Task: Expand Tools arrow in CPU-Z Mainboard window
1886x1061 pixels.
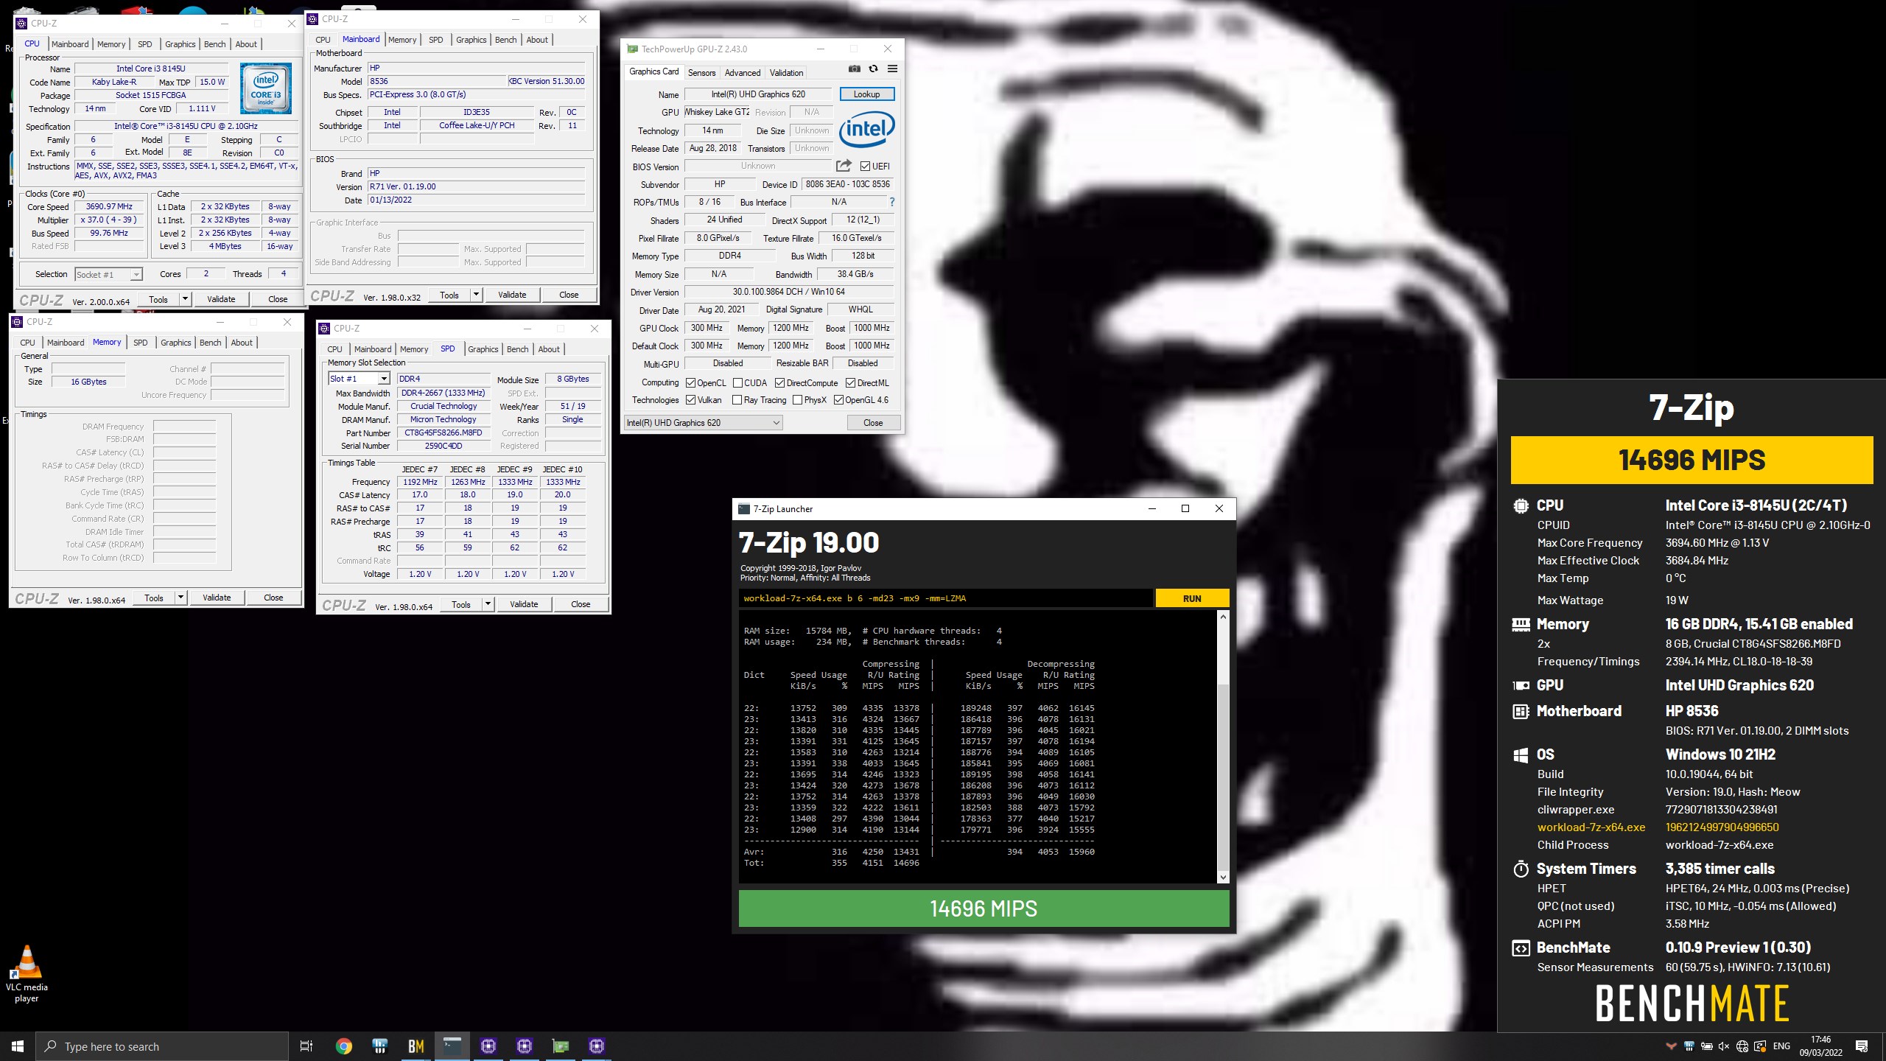Action: 476,295
